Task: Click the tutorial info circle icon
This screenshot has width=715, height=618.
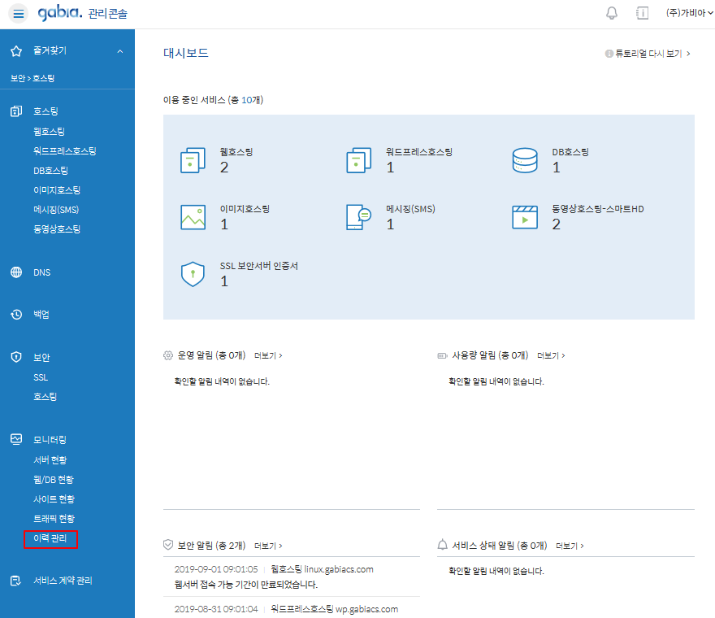Action: (x=609, y=54)
